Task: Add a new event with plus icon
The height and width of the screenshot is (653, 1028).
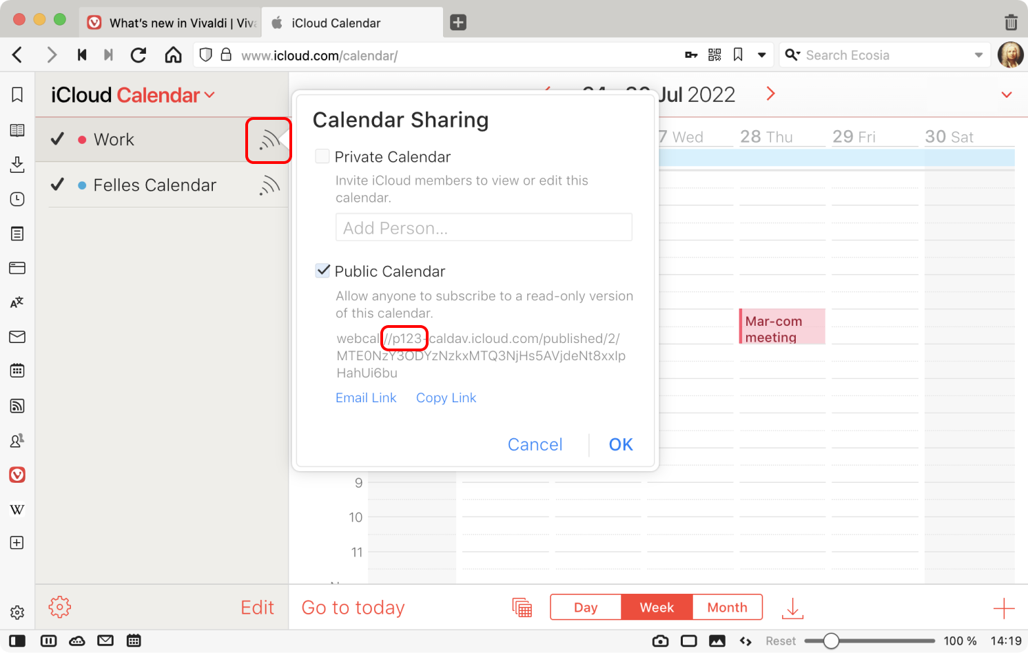Action: click(1004, 608)
